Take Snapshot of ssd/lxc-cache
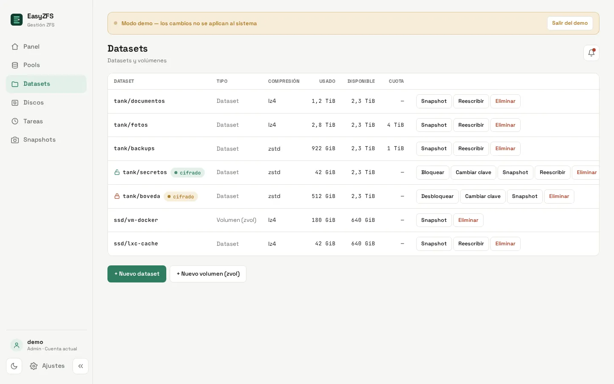This screenshot has height=384, width=614. 434,244
